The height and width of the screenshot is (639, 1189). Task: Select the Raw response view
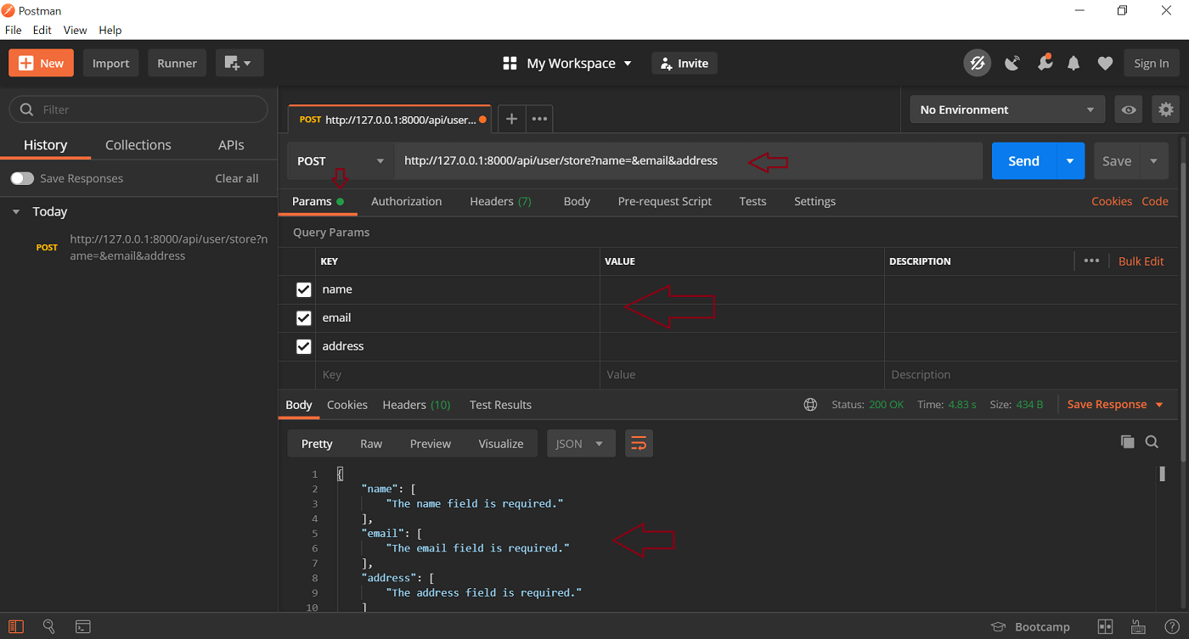click(x=371, y=444)
